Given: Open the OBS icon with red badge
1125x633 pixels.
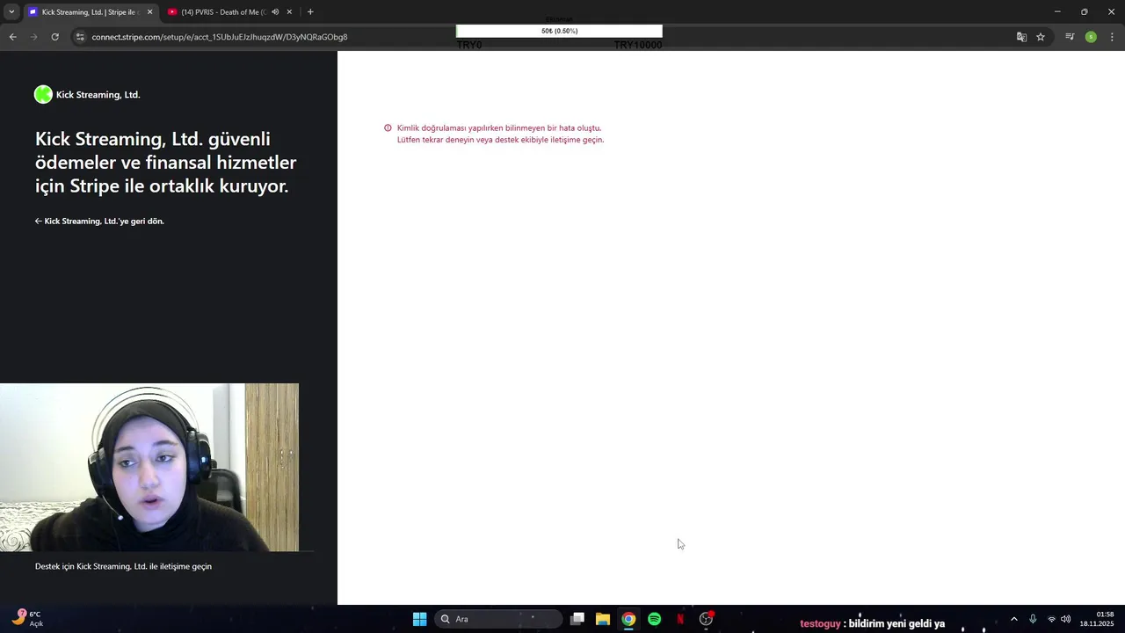Looking at the screenshot, I should tap(706, 619).
